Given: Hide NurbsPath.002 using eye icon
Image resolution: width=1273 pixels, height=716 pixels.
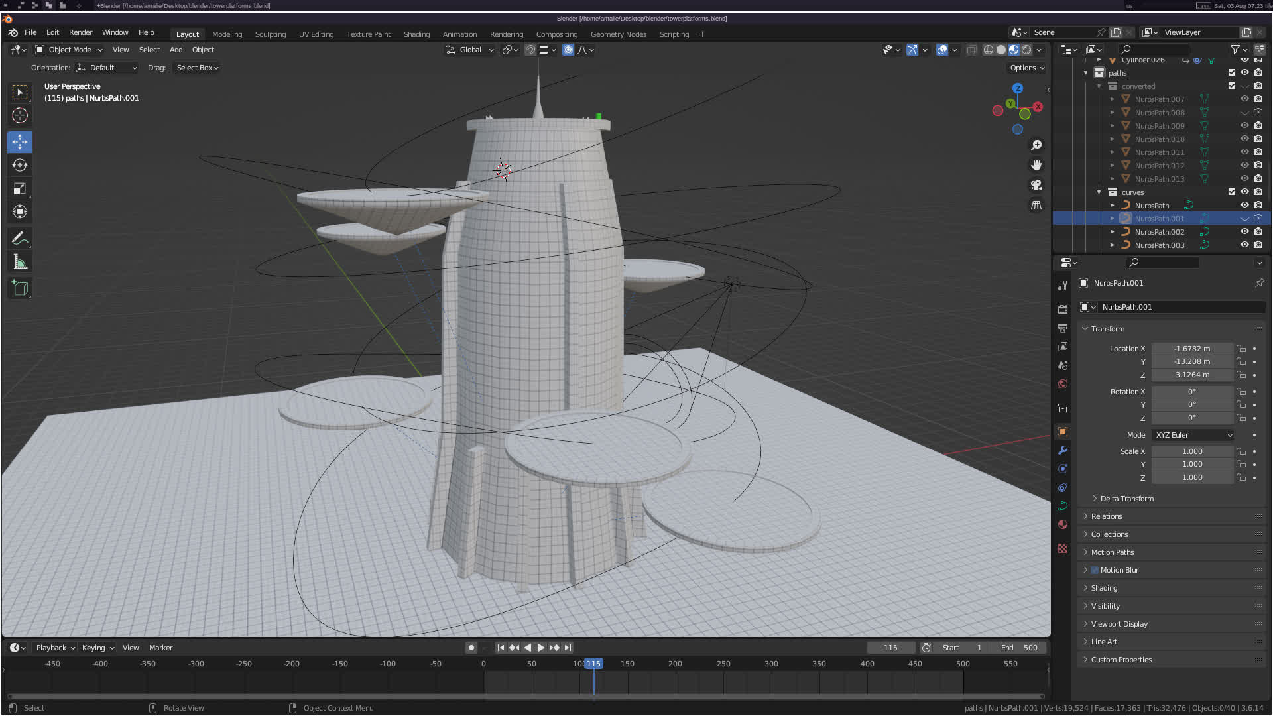Looking at the screenshot, I should [x=1244, y=231].
